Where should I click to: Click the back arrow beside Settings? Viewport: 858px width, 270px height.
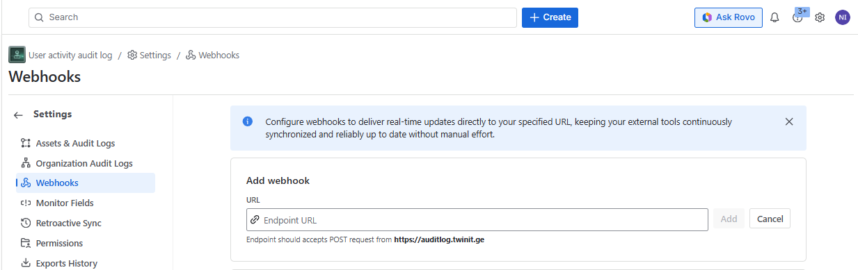coord(19,115)
